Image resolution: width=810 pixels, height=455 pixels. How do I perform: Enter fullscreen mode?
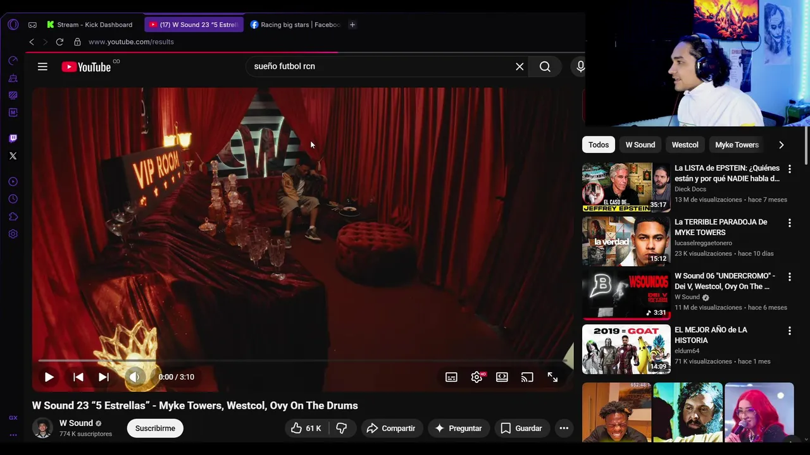pyautogui.click(x=552, y=377)
